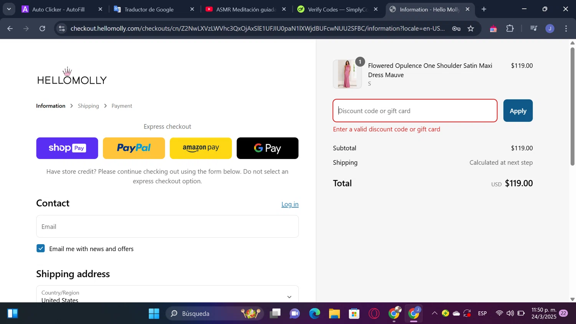
Task: Close the Traductor de Google tab
Action: [192, 9]
